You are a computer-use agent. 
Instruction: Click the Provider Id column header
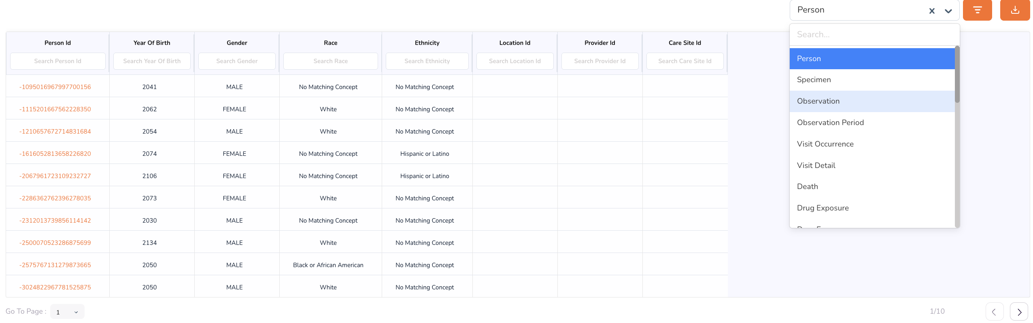click(x=600, y=43)
